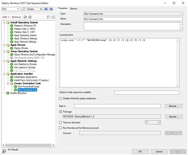The image size is (188, 155).
Task: Click the OK button
Action: (140, 151)
